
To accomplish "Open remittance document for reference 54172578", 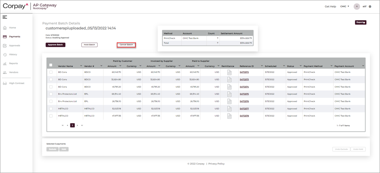I will pos(229,116).
